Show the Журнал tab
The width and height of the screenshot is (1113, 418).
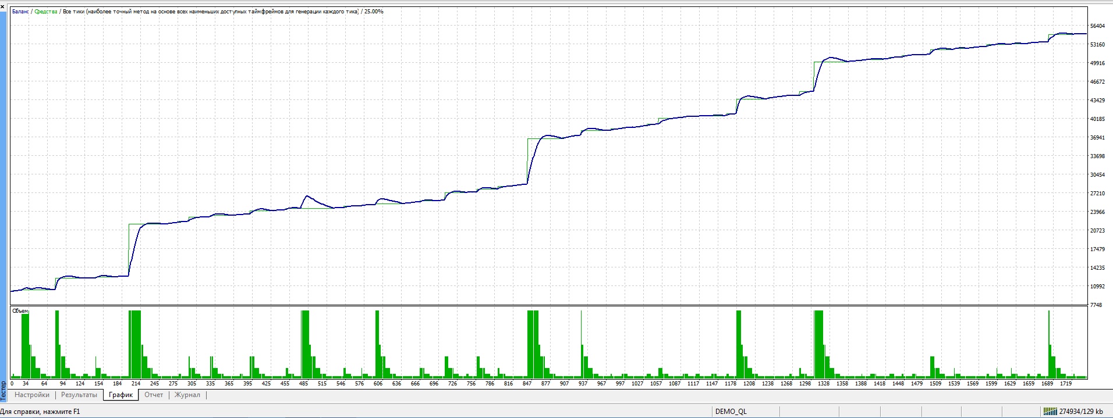187,395
